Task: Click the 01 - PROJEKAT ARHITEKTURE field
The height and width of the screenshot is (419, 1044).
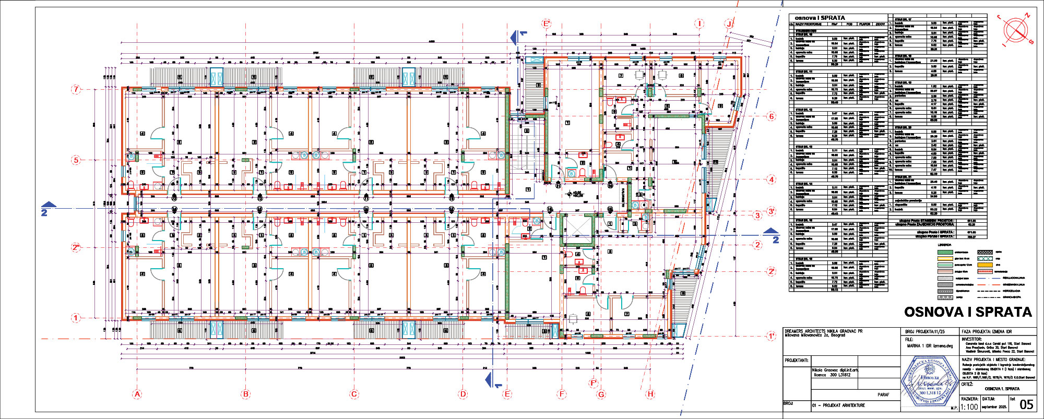Action: click(x=838, y=405)
